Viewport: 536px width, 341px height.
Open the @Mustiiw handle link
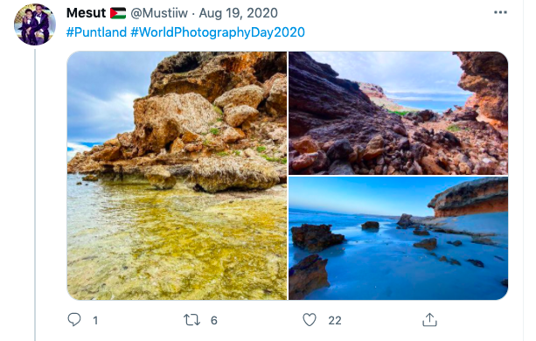coord(159,13)
